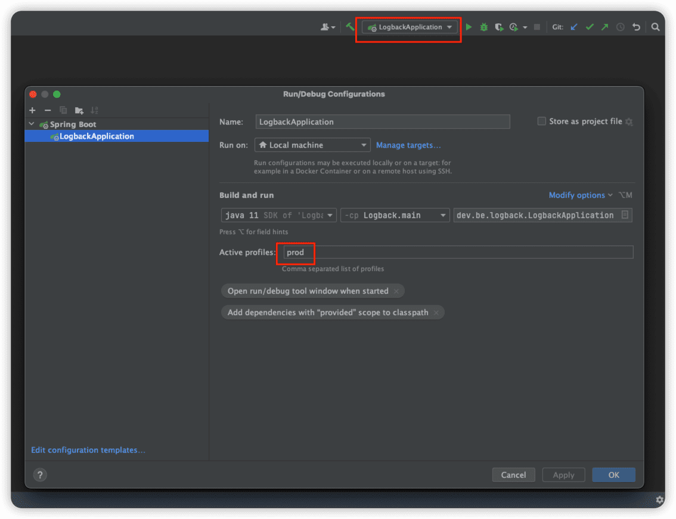This screenshot has height=519, width=676.
Task: Collapse the Spring Boot tree node
Action: pos(32,124)
